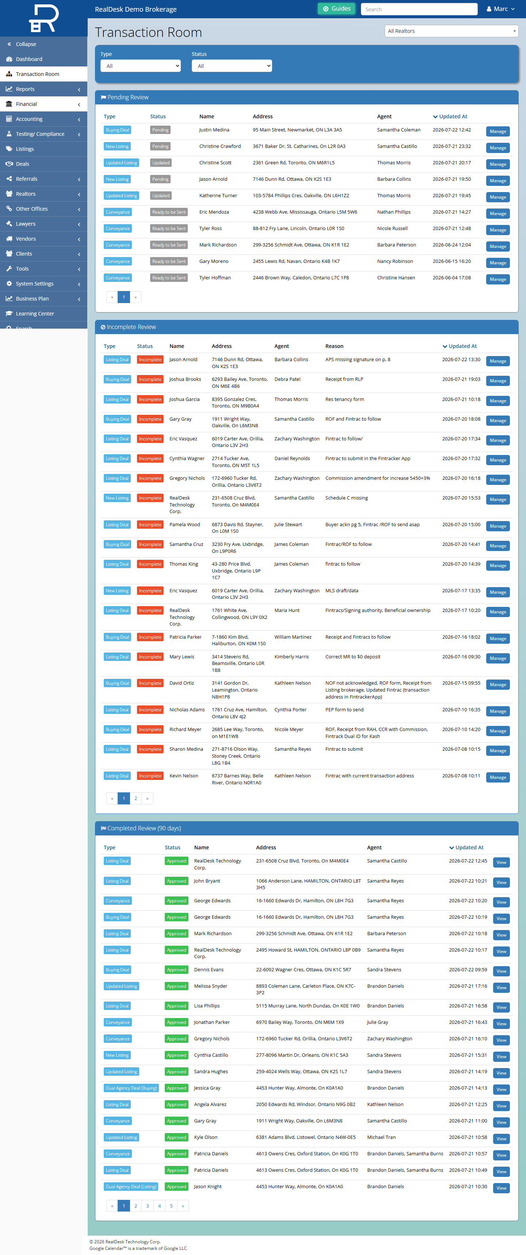The height and width of the screenshot is (1255, 526).
Task: Click the System Settings gear icon
Action: pos(9,284)
